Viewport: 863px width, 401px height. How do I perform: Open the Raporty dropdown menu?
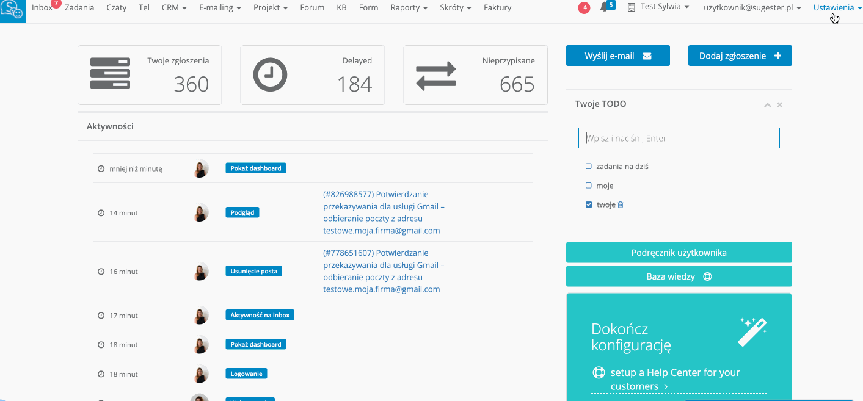409,8
